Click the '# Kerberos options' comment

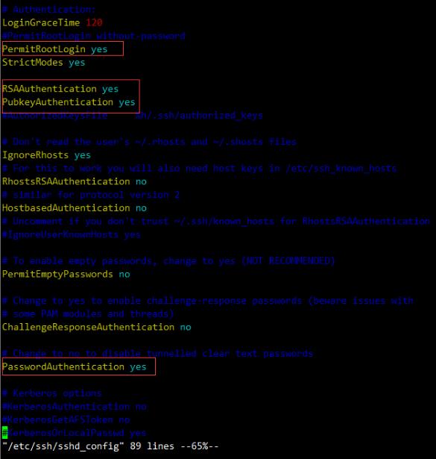[x=52, y=393]
